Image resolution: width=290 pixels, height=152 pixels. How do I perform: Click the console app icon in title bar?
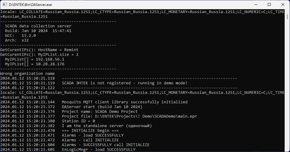[4, 5]
